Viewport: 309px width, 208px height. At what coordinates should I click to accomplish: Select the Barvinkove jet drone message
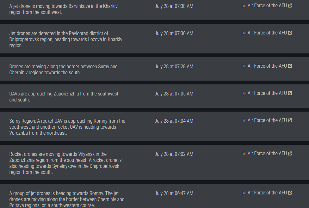pos(63,9)
